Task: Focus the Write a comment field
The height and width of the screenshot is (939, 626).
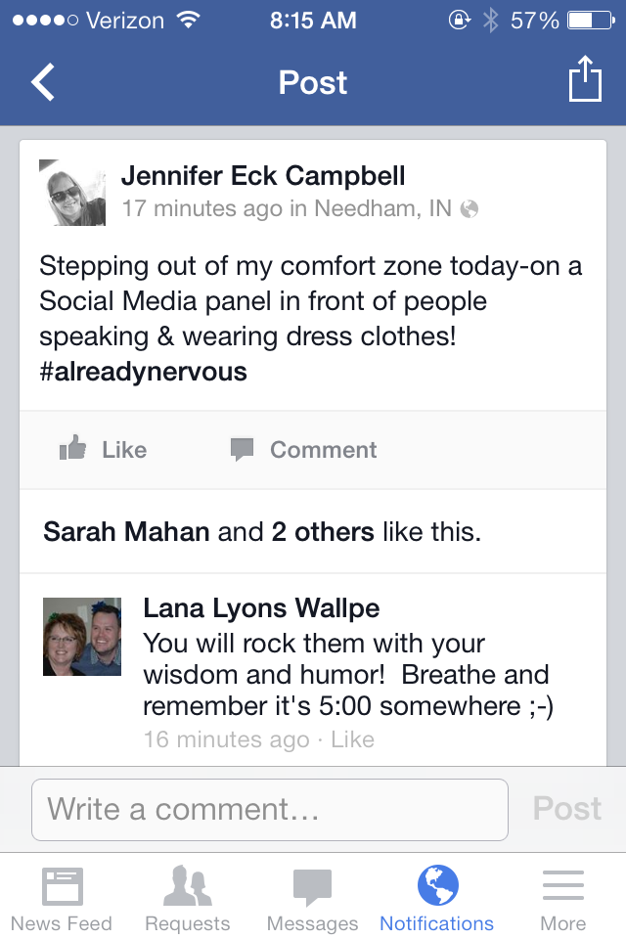Action: coord(270,810)
